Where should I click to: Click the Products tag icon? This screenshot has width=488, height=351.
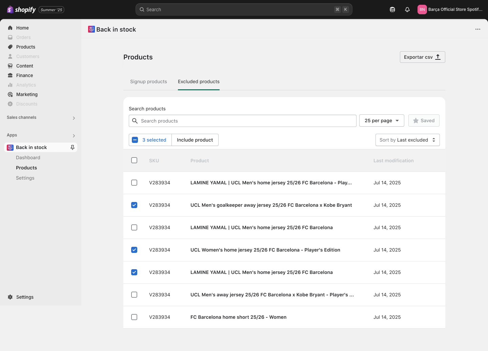coord(10,47)
